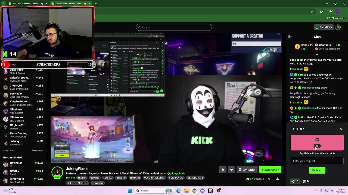Screen dimensions: 348x195
Task: Collapse the chat panel with arrow icon
Action: [x=290, y=37]
